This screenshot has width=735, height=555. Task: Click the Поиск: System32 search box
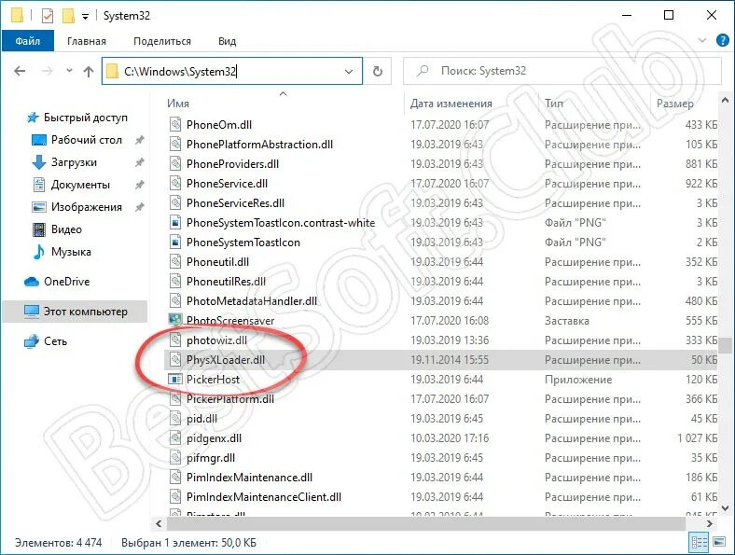(x=562, y=71)
